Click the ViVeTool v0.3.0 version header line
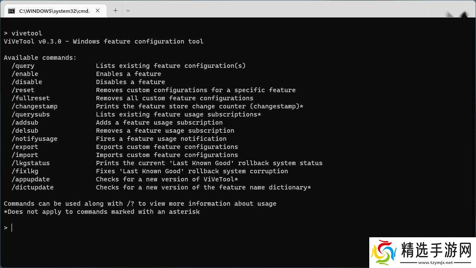Viewport: 476px width, 268px height. 103,41
